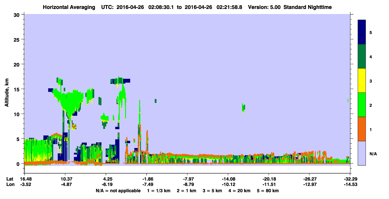Click the latitude value -7.97
Screen dimensions: 389x199
tap(187, 179)
